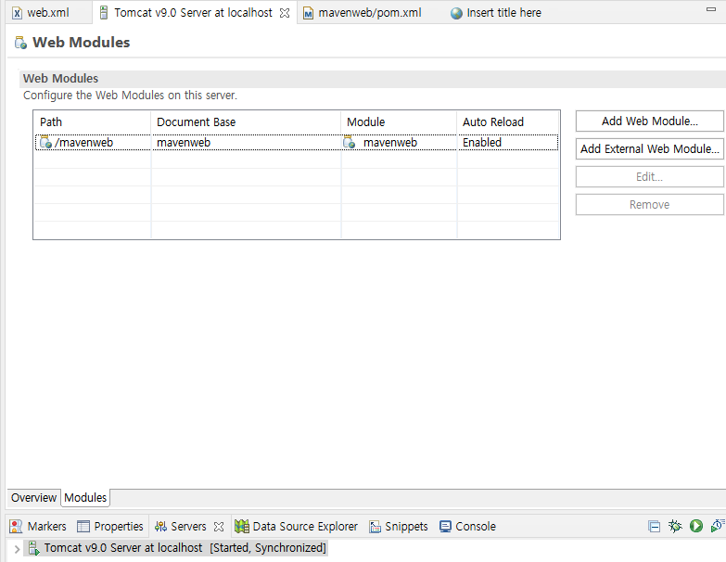Click the Console monitor icon
Image resolution: width=726 pixels, height=562 pixels.
pos(445,527)
